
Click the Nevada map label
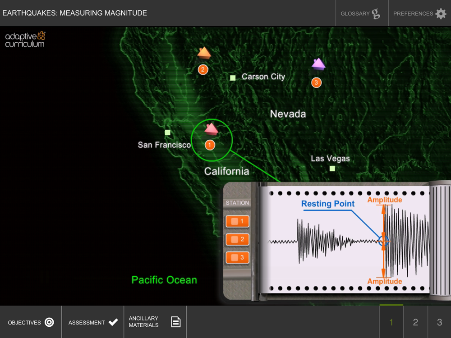point(288,114)
